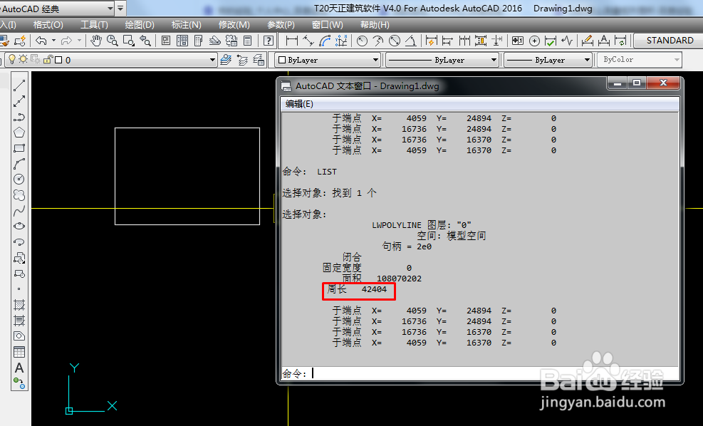Toggle layer 0 on/off lightbulb

coord(12,59)
